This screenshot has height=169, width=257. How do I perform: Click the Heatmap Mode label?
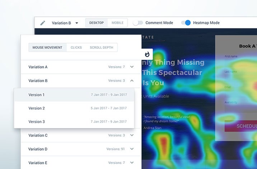click(206, 23)
